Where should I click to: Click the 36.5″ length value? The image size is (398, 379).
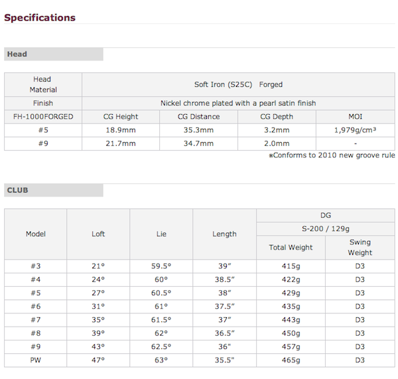224,333
